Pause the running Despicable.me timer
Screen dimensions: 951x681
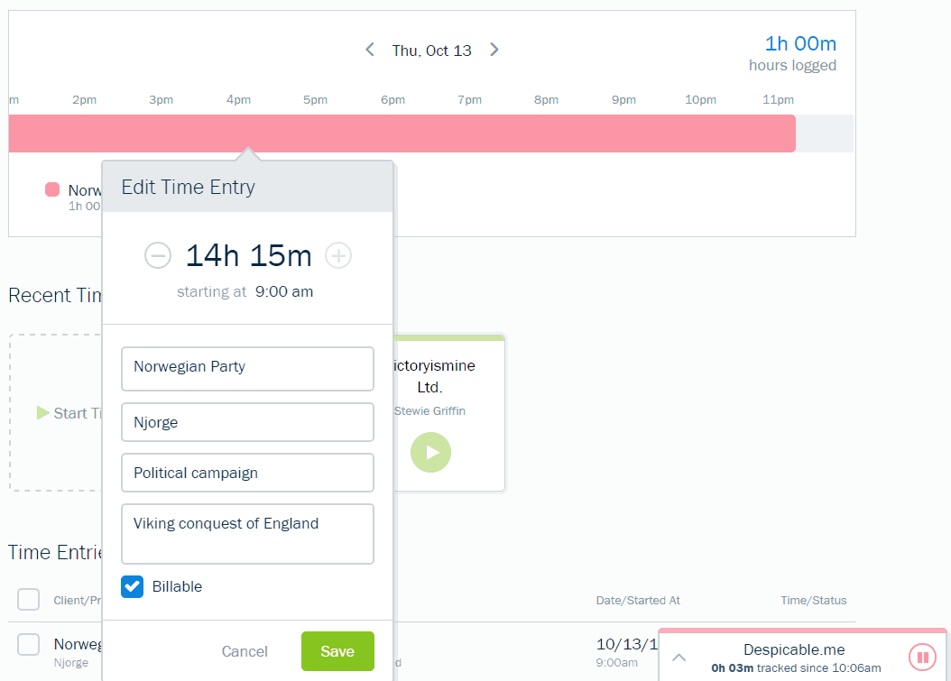(x=922, y=656)
